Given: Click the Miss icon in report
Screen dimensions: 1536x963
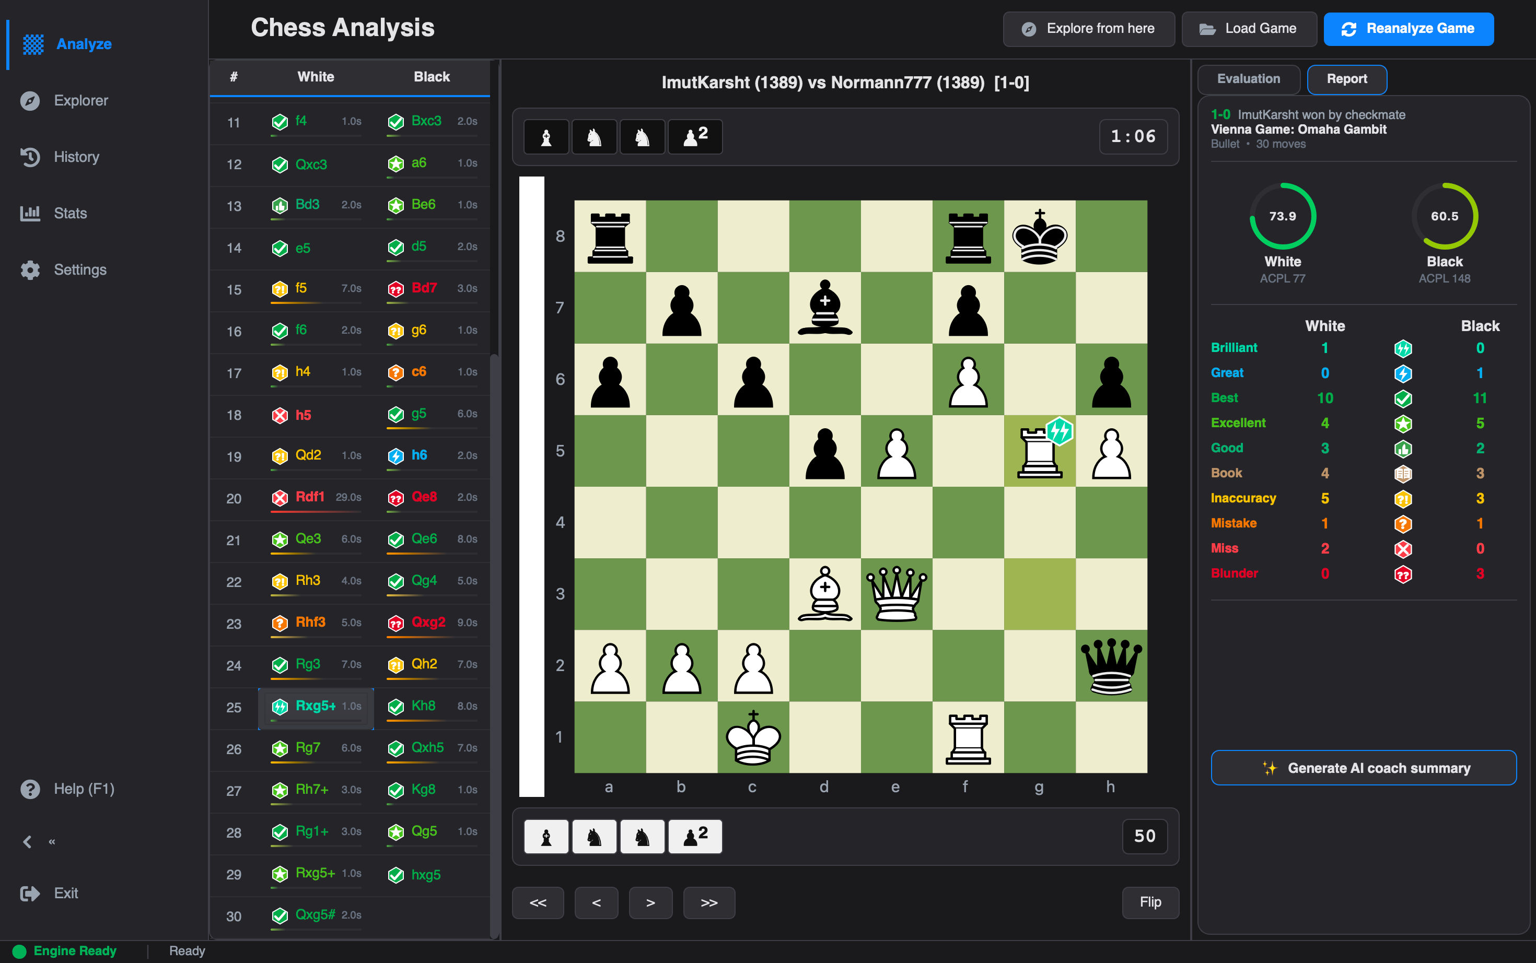Looking at the screenshot, I should (x=1403, y=549).
